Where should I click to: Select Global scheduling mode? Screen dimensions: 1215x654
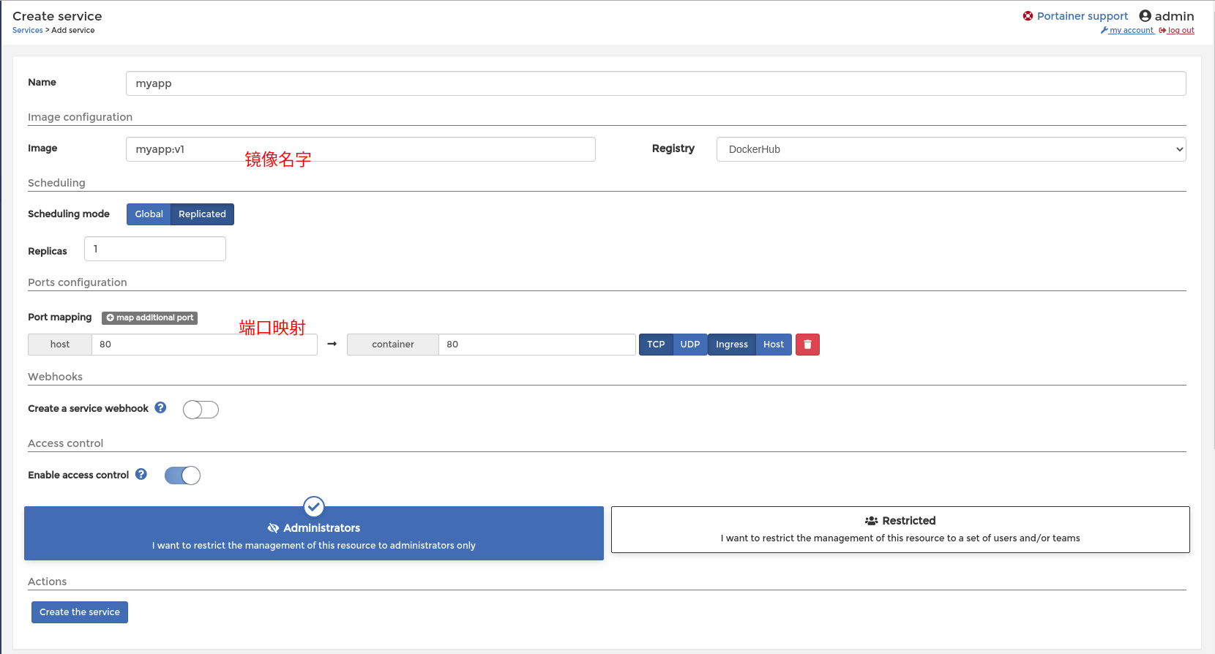pos(149,214)
